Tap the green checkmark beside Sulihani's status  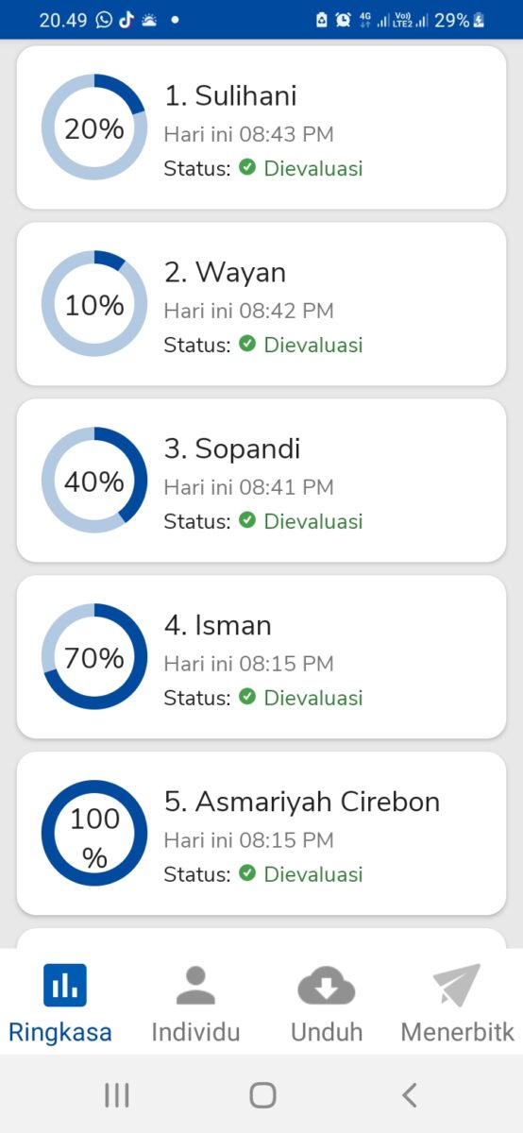pos(247,167)
